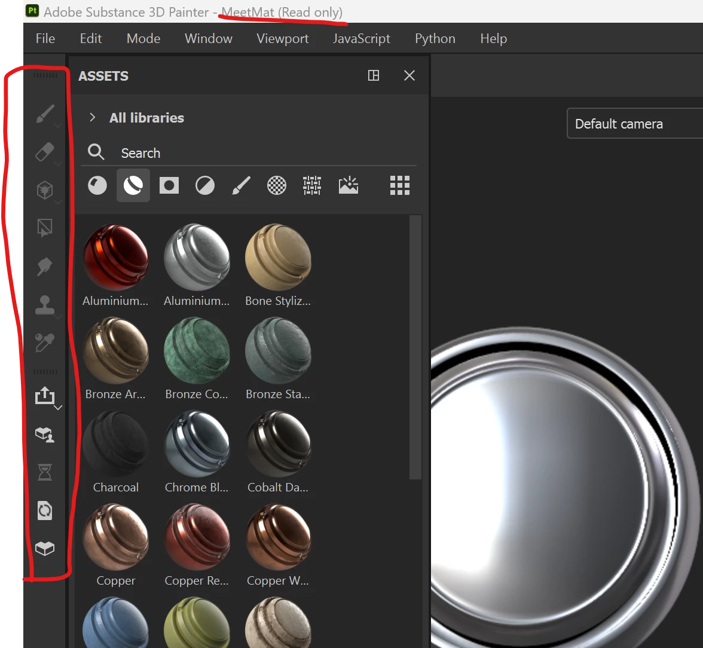Expand Paint brush tool options arrow

58,126
